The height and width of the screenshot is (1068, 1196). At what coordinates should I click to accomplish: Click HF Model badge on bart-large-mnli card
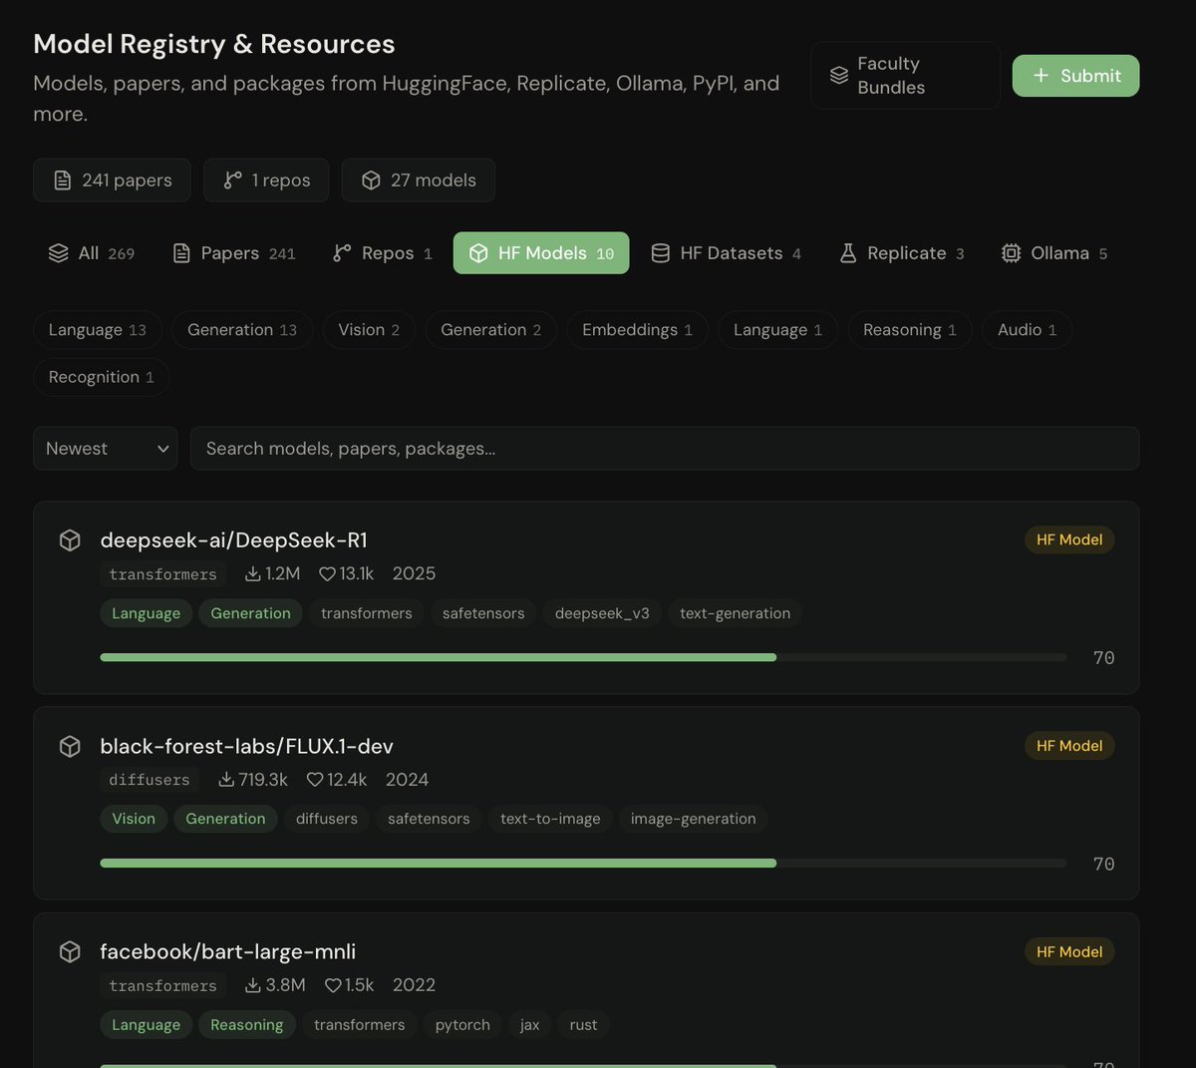pos(1069,951)
